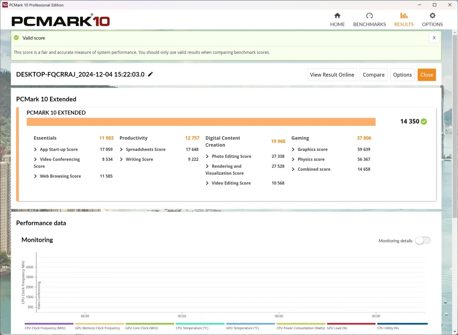Screen dimensions: 458x335
Task: Click the Video Conferencing marker in chart
Action: 39,296
